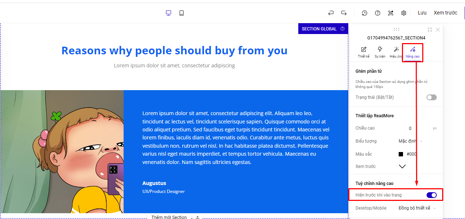Click the undo arrow icon
465x219 pixels.
(x=331, y=13)
